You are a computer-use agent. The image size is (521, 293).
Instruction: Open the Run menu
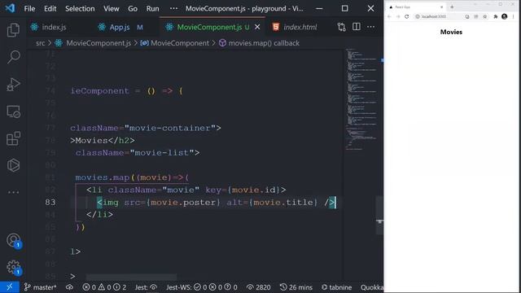coord(152,9)
